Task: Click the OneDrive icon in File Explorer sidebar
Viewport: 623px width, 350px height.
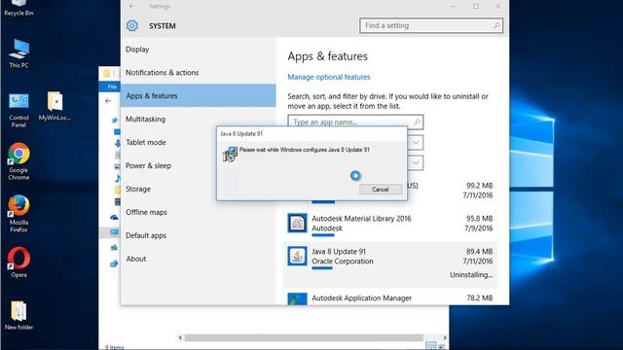Action: [x=114, y=217]
